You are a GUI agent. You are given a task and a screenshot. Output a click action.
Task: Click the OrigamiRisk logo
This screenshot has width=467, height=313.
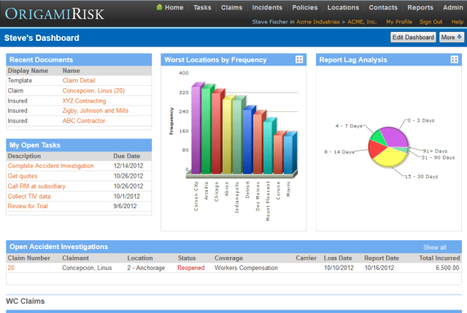pos(55,14)
